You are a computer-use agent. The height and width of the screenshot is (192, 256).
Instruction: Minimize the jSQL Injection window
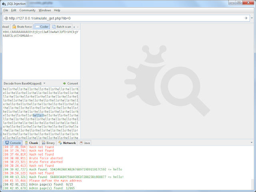click(x=232, y=3)
